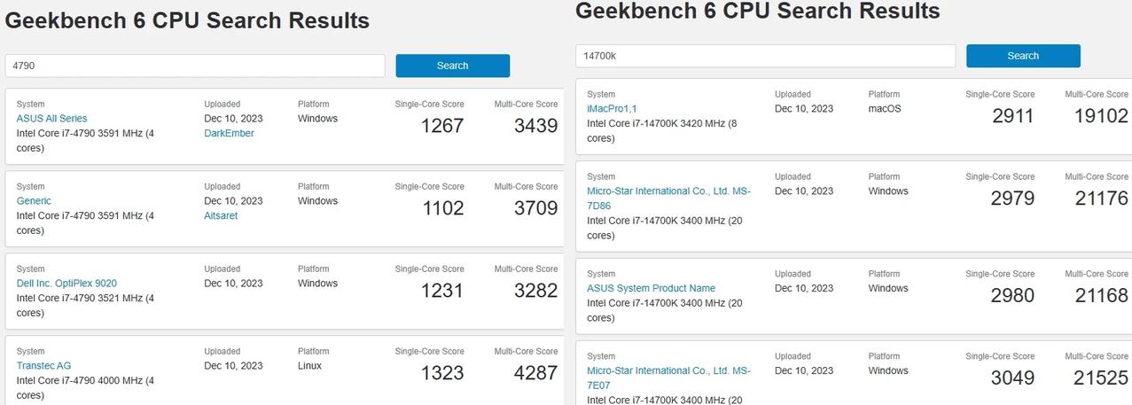Image resolution: width=1132 pixels, height=405 pixels.
Task: Open the Generic system result link
Action: click(34, 201)
